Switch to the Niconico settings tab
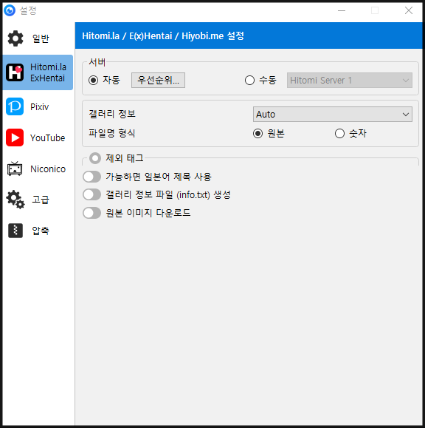This screenshot has width=425, height=428. (38, 169)
